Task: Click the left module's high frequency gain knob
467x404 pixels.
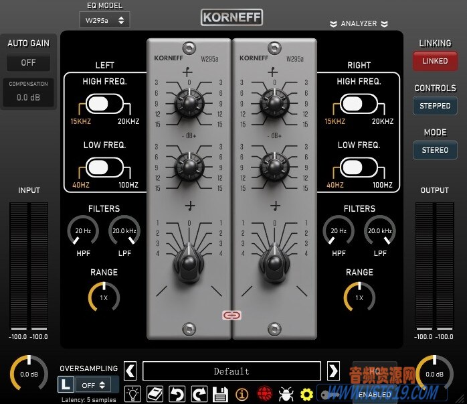Action: [x=189, y=103]
